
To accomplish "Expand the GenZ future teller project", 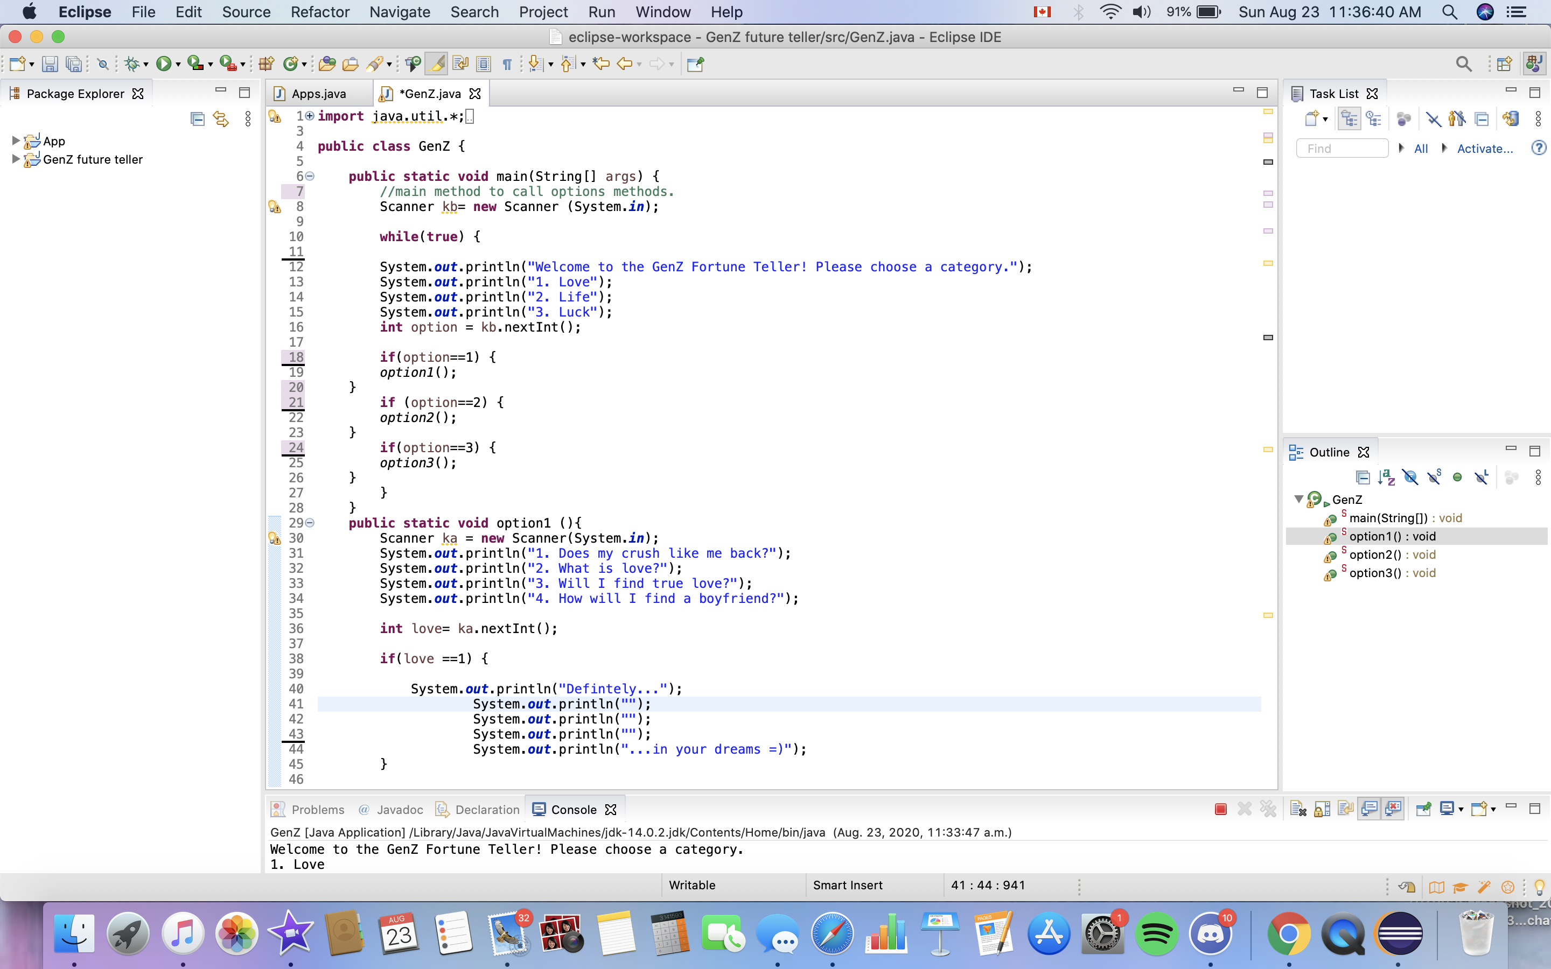I will 16,159.
